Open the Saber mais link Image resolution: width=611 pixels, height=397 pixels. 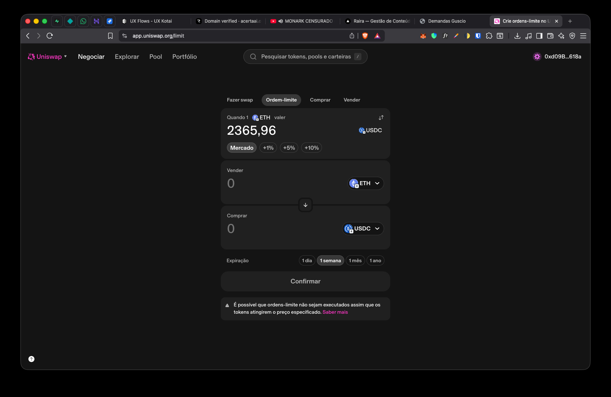pos(335,312)
